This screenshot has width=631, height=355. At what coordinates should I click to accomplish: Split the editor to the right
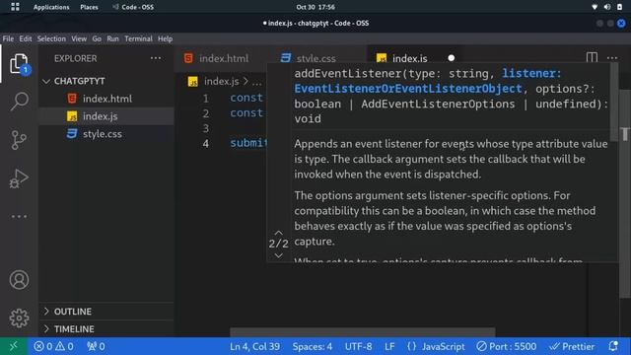592,57
